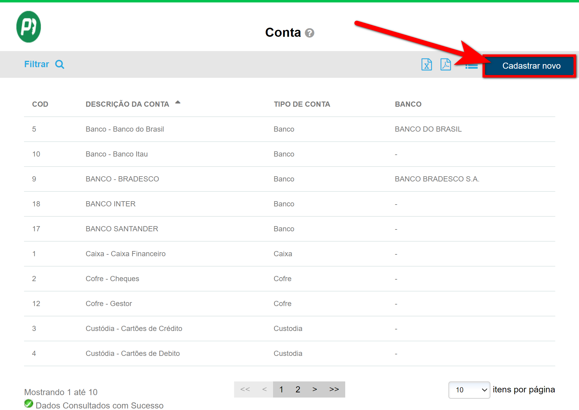
Task: Sort by the BANCO column header
Action: [408, 104]
